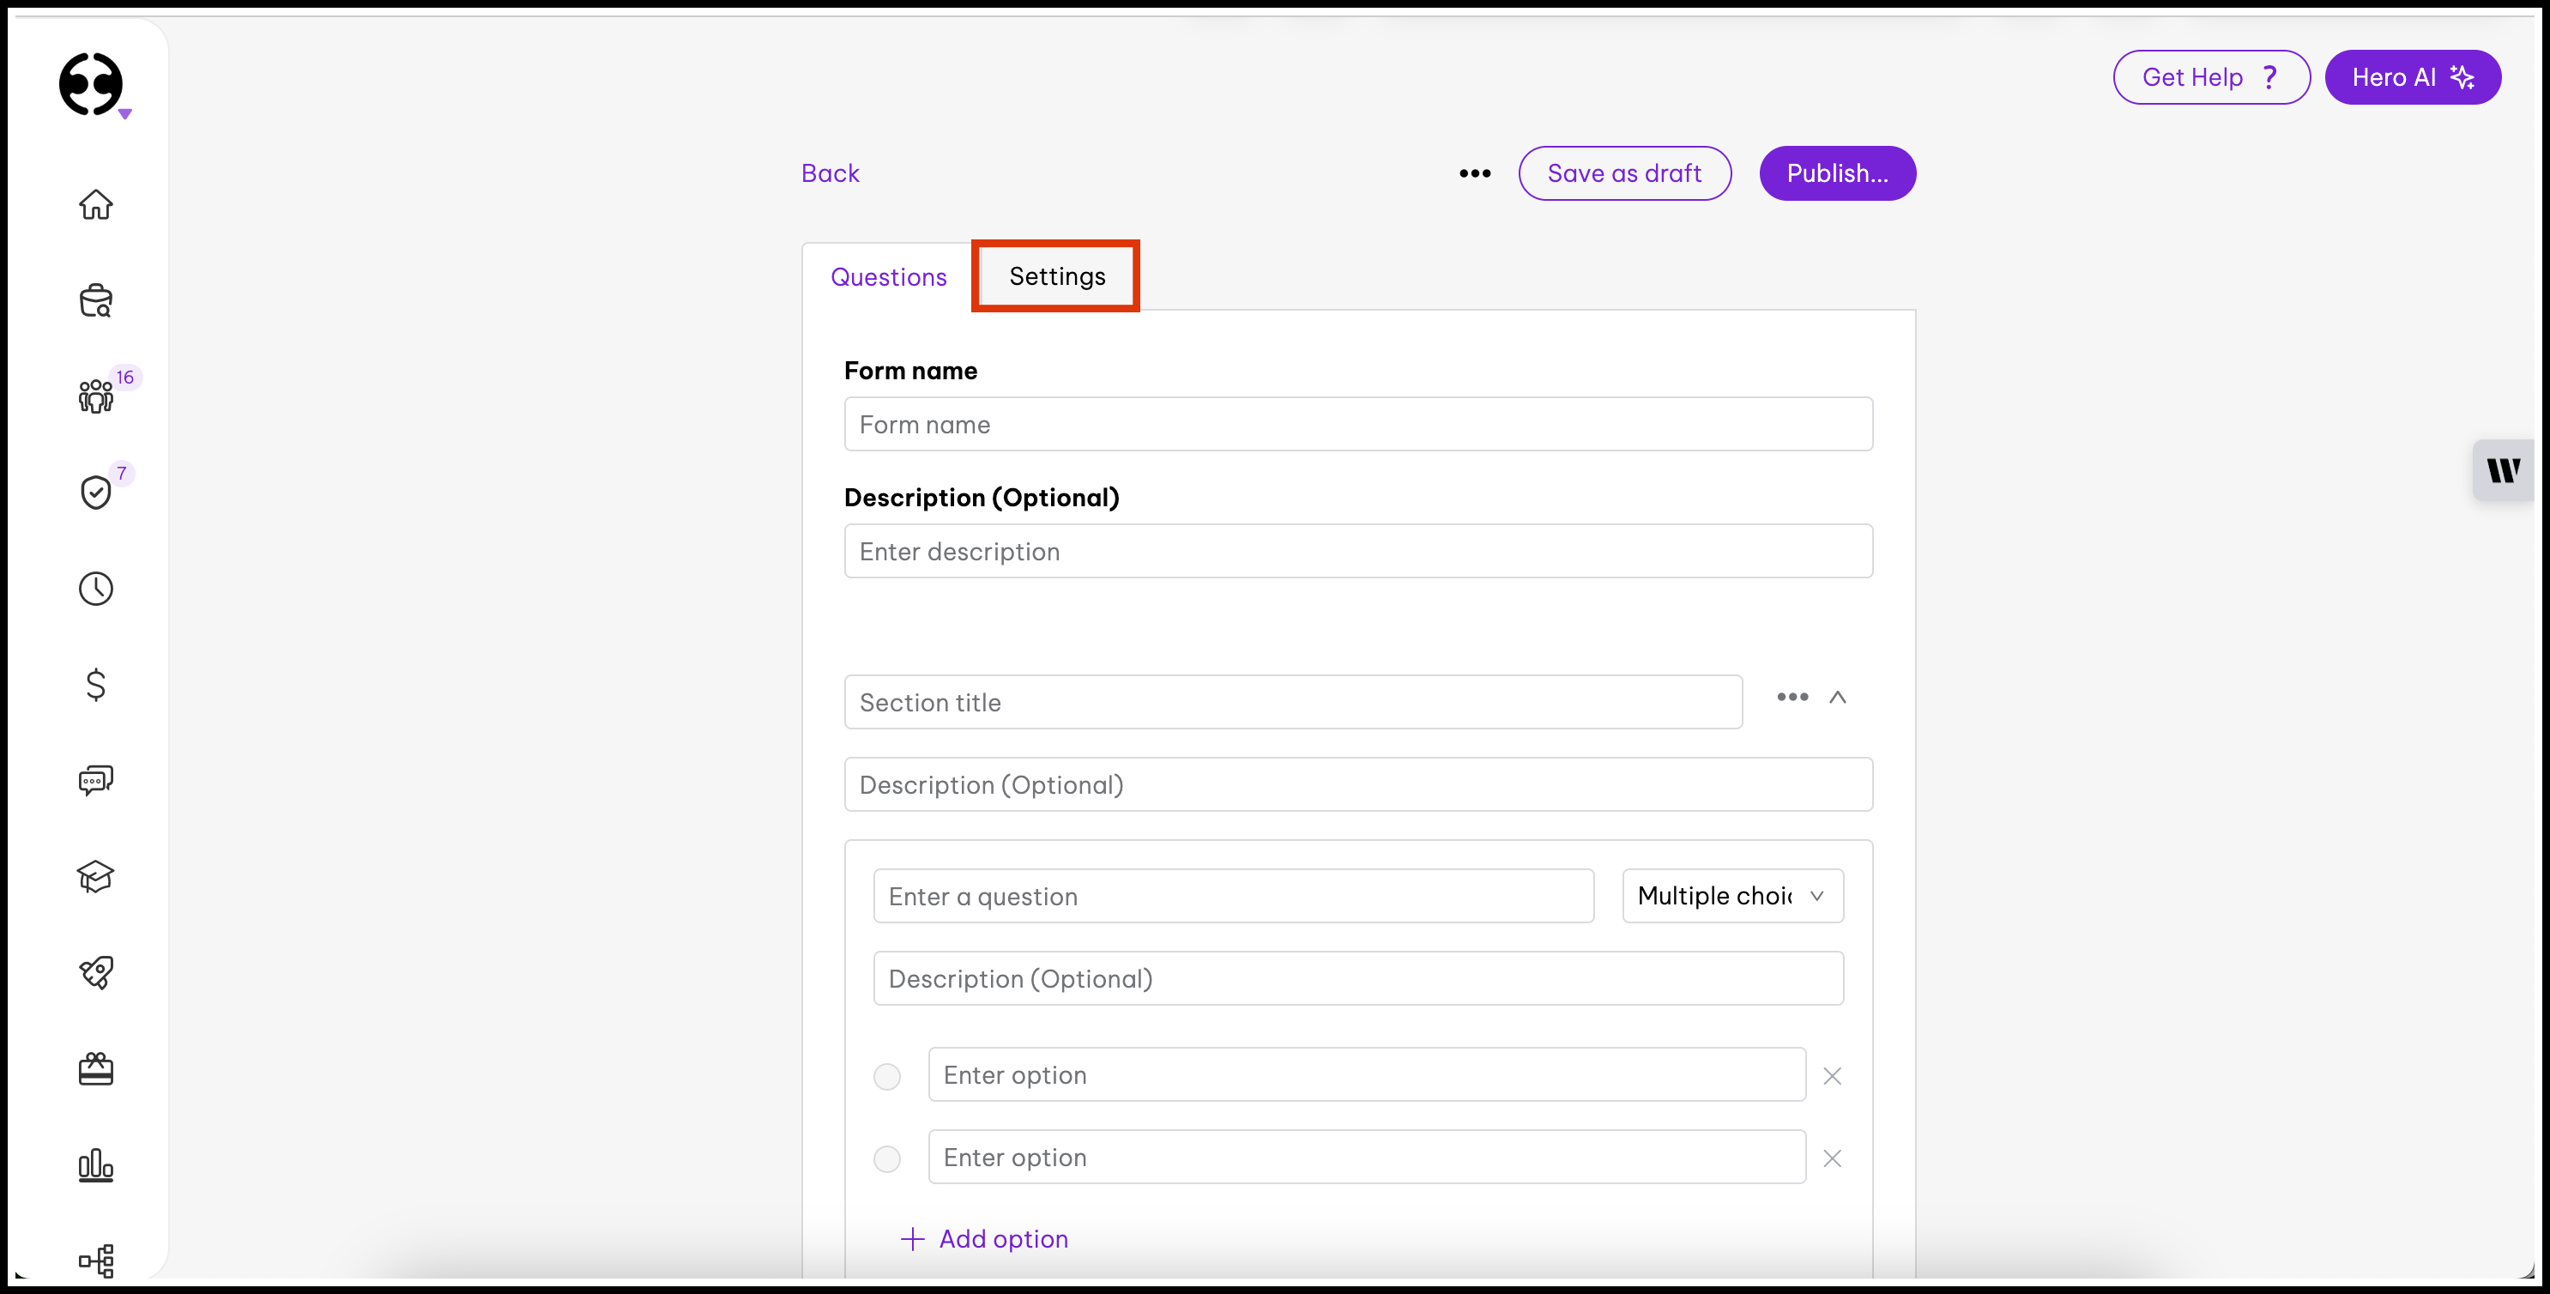2550x1294 pixels.
Task: Open the graduation cap learning icon
Action: click(96, 876)
